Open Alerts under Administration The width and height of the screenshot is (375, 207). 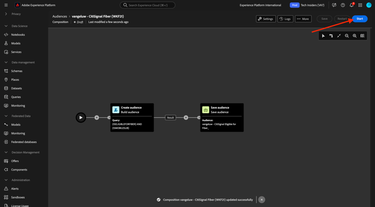pos(14,189)
